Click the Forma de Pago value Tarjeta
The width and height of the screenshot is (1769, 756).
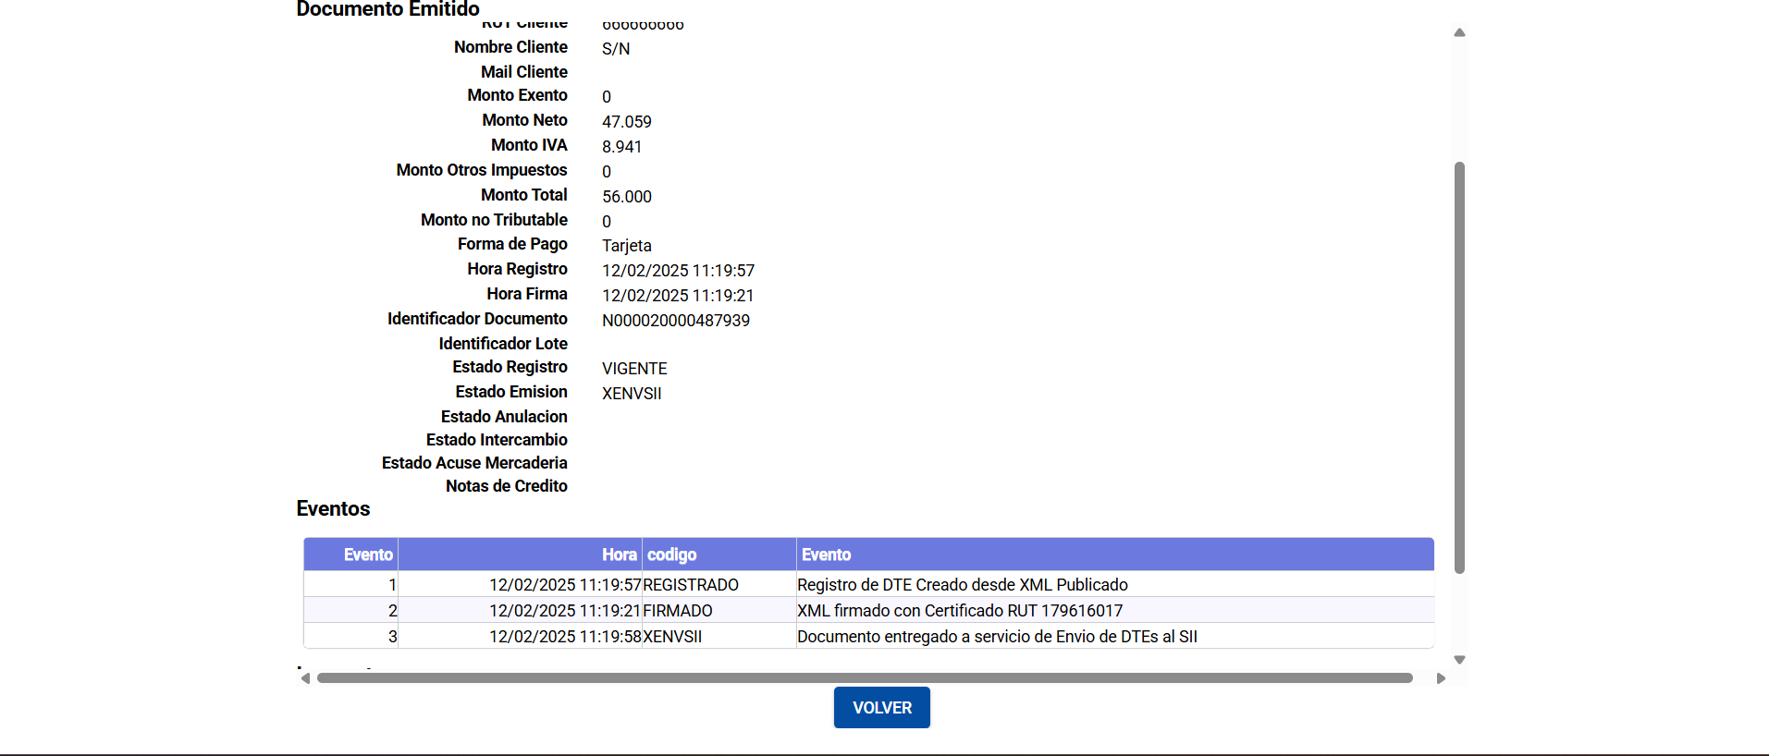627,246
